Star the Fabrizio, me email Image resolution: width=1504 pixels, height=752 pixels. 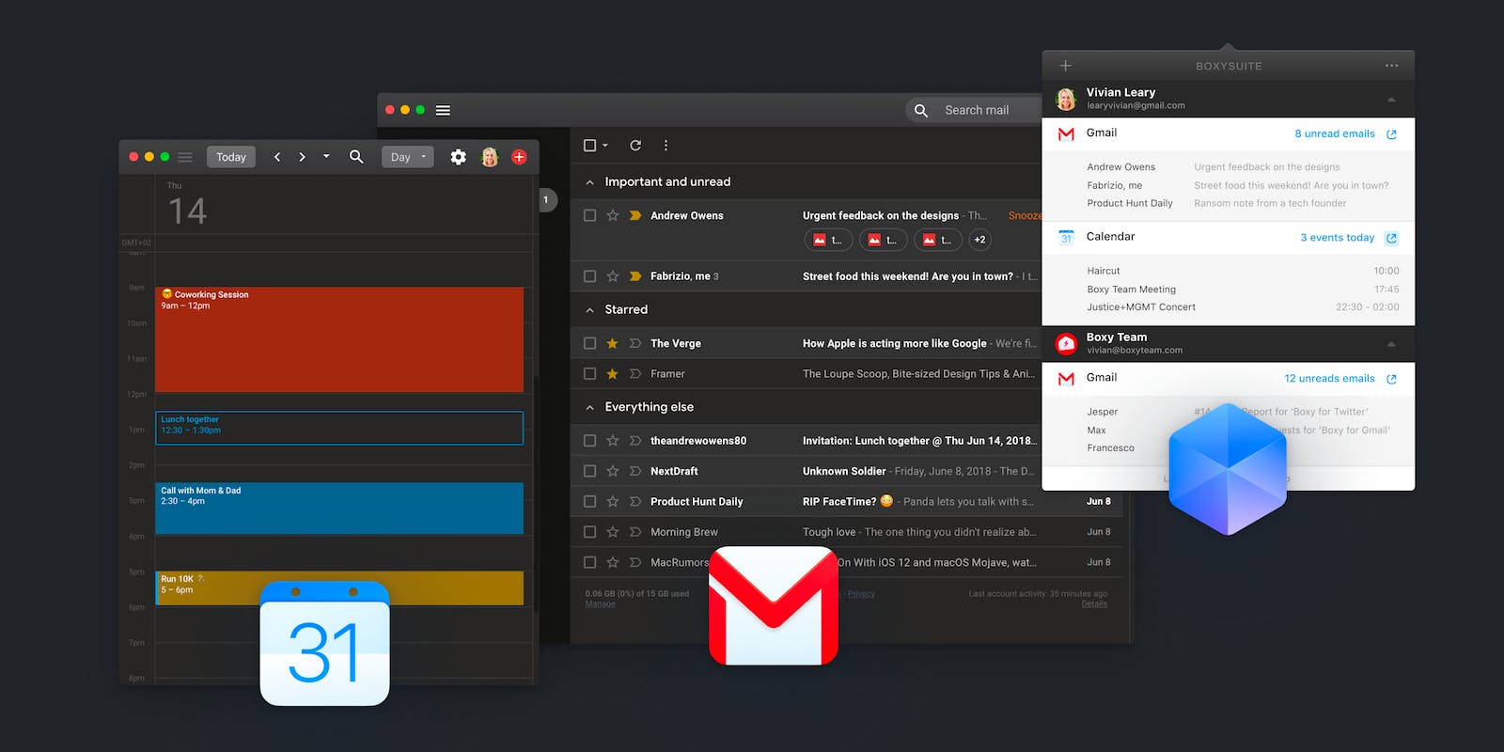[612, 276]
